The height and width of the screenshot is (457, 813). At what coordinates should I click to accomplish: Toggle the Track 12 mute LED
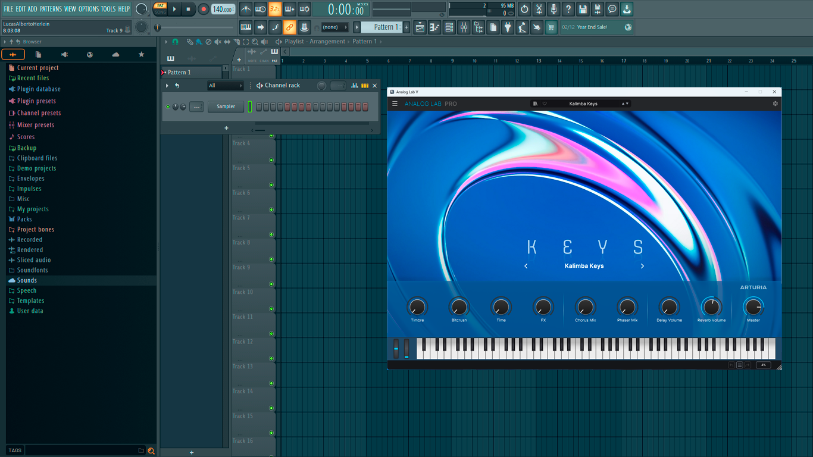(x=271, y=359)
